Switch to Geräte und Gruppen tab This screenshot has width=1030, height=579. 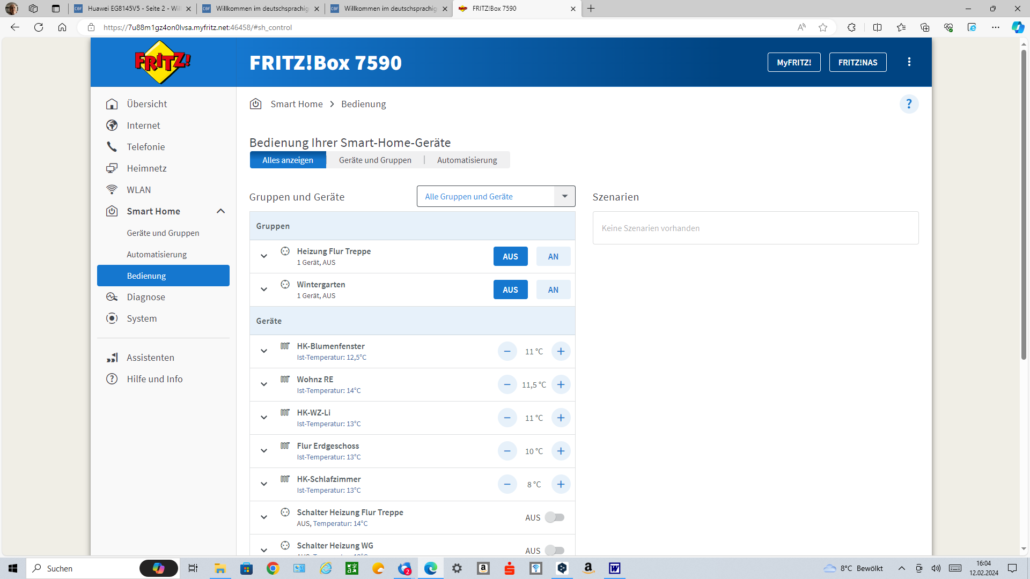pos(375,160)
